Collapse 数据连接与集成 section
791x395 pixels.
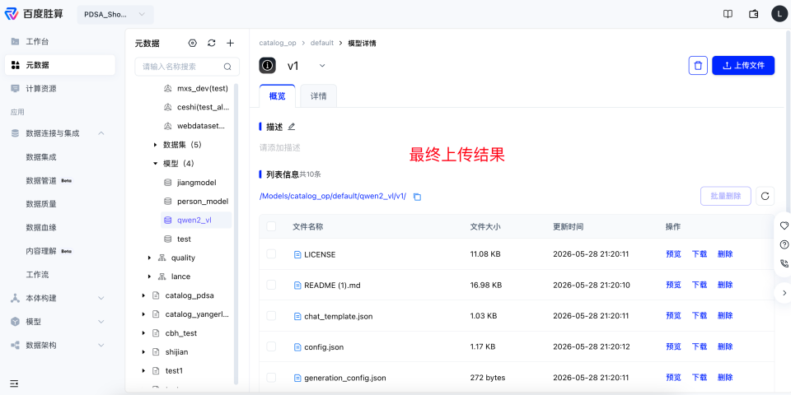click(x=101, y=133)
